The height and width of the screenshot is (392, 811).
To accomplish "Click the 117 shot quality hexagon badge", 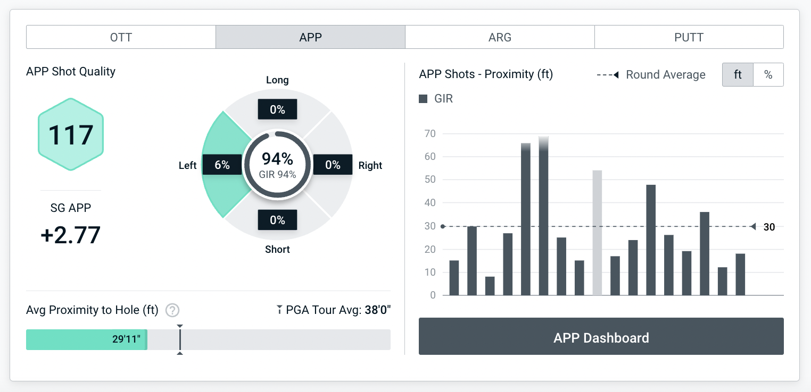I will click(x=71, y=134).
